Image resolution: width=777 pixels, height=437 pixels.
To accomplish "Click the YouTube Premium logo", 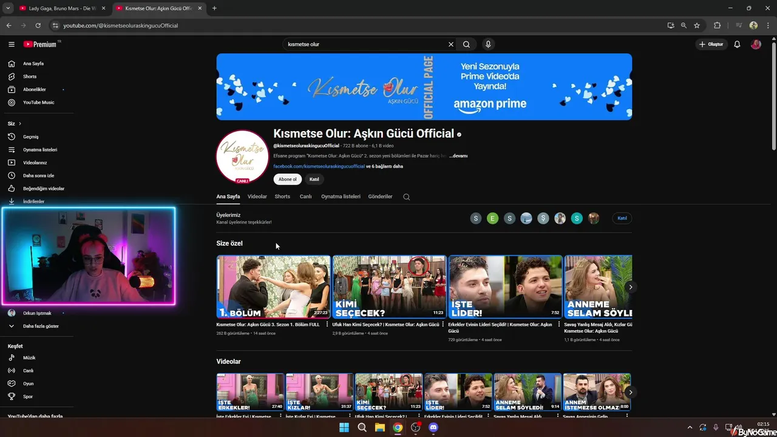I will pos(41,44).
